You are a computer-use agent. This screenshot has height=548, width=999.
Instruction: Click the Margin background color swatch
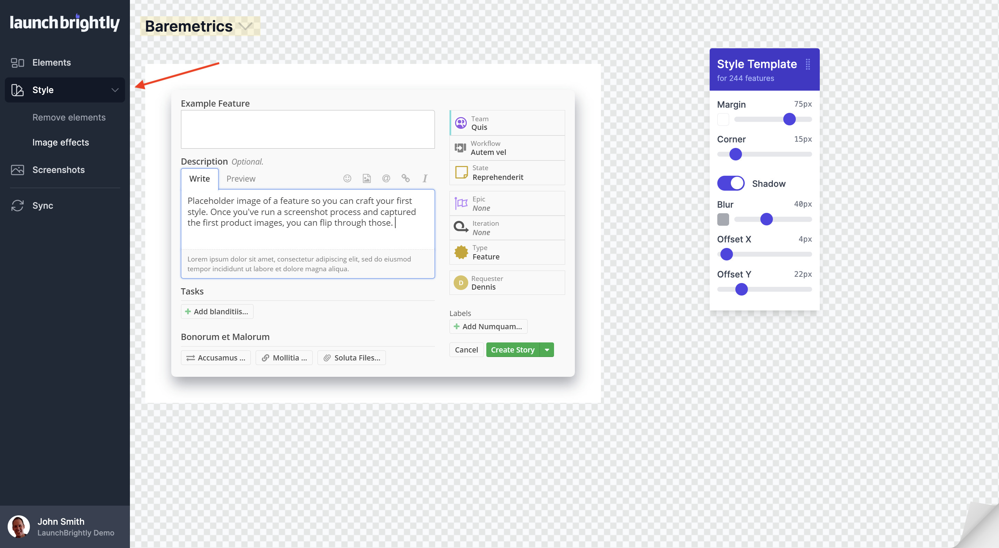pos(723,119)
